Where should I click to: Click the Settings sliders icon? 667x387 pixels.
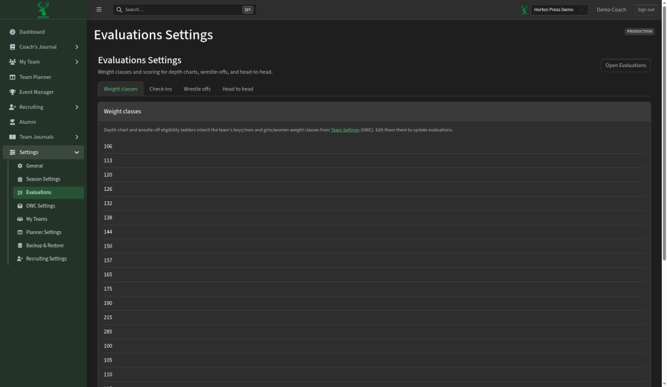tap(12, 152)
